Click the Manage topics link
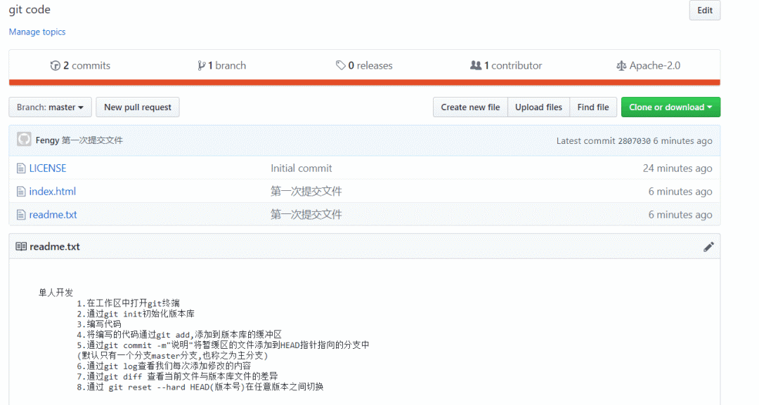The height and width of the screenshot is (405, 759). [37, 32]
